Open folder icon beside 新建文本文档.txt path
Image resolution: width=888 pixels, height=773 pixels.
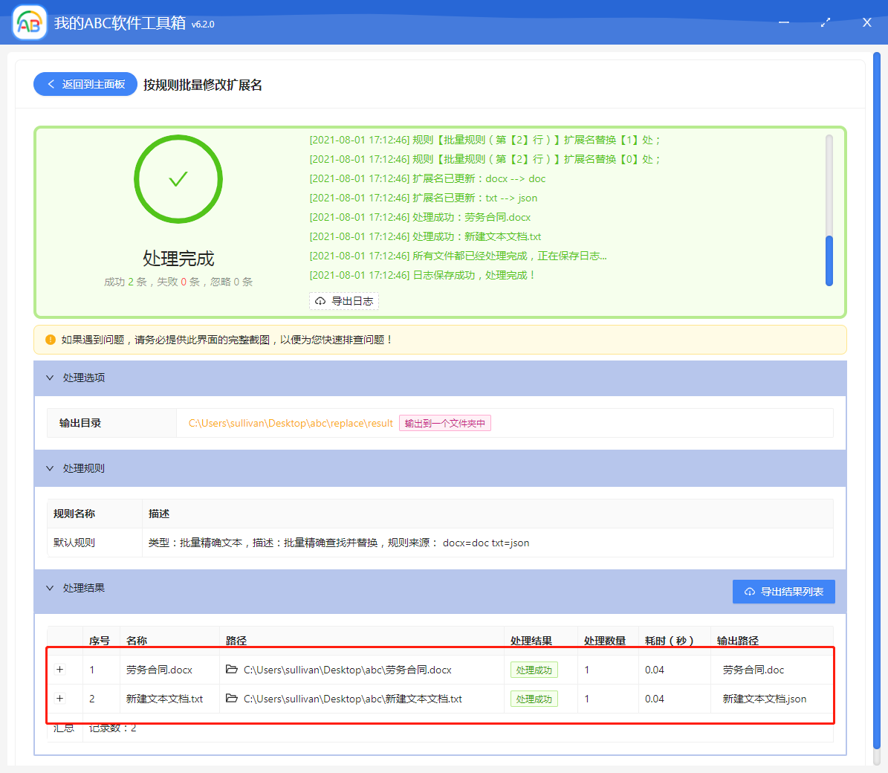230,699
